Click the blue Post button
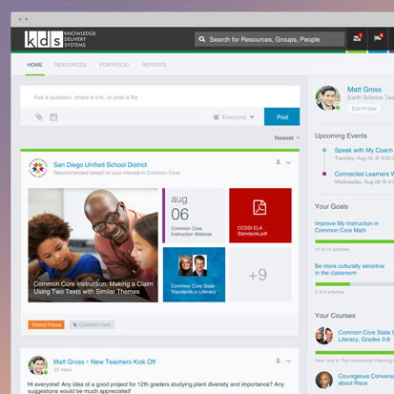The width and height of the screenshot is (394, 394). point(281,116)
